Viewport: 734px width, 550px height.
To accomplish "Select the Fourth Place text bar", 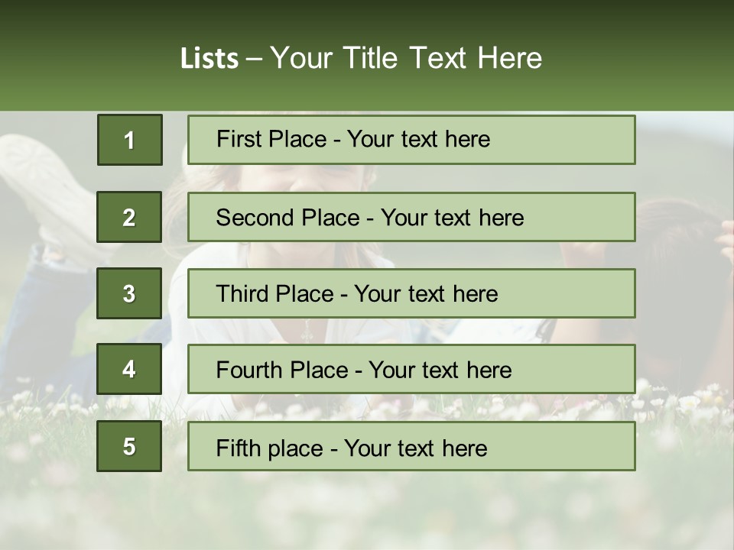I will pos(411,370).
